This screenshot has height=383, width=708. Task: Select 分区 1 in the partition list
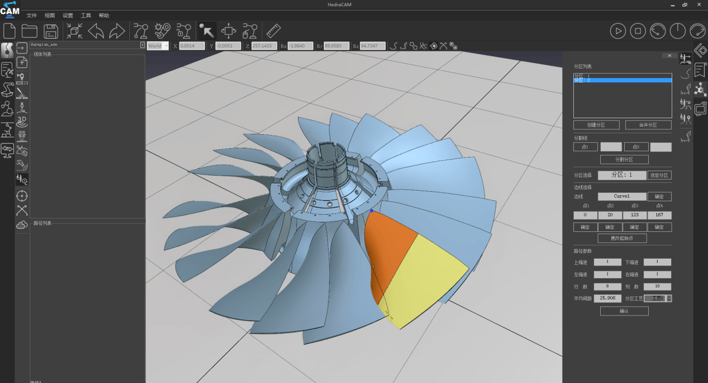click(x=622, y=76)
